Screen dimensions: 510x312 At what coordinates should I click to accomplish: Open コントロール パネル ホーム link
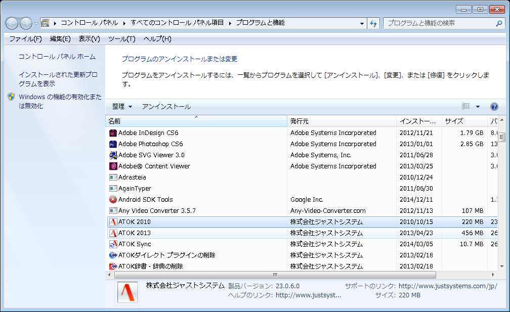pos(57,57)
